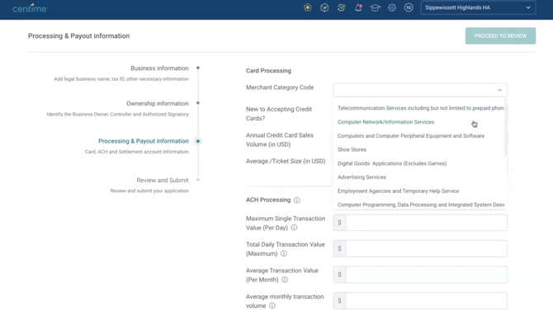Open notifications bell icon
This screenshot has height=316, width=553.
pyautogui.click(x=358, y=7)
